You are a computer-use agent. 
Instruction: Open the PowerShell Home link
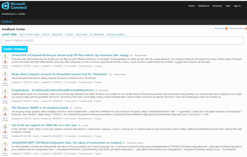[13, 14]
